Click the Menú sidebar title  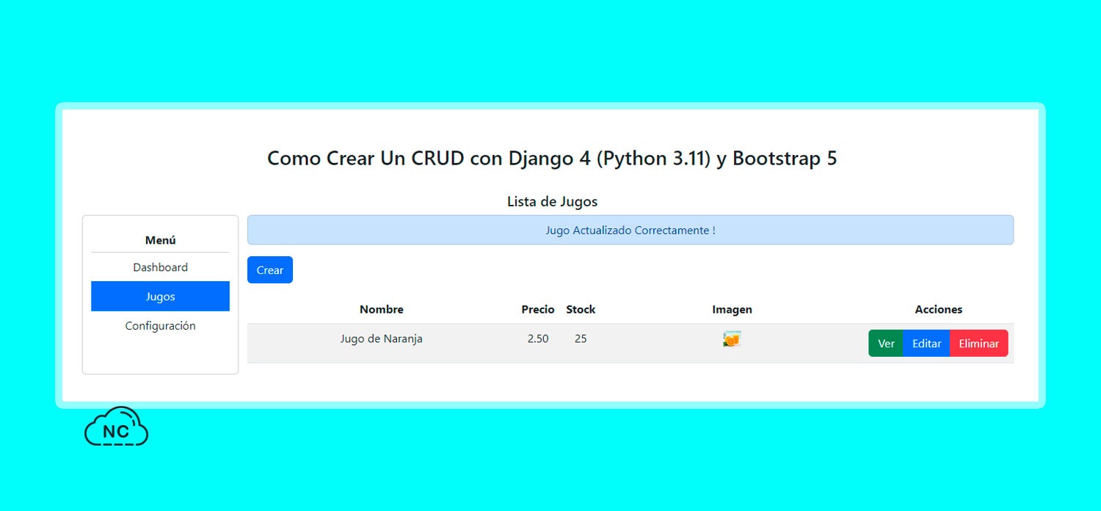160,240
